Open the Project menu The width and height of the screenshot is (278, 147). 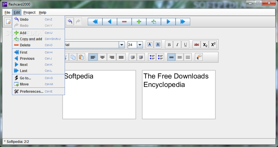point(30,12)
